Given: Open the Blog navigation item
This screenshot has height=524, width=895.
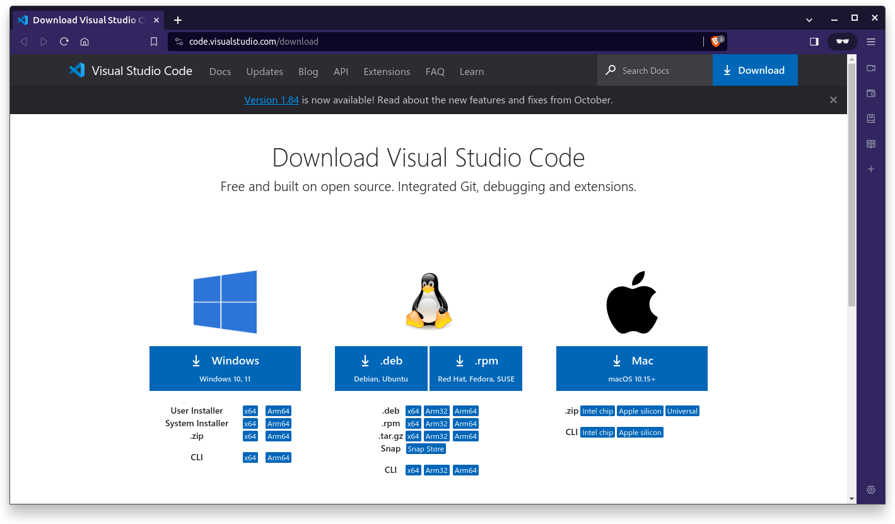Looking at the screenshot, I should [308, 71].
